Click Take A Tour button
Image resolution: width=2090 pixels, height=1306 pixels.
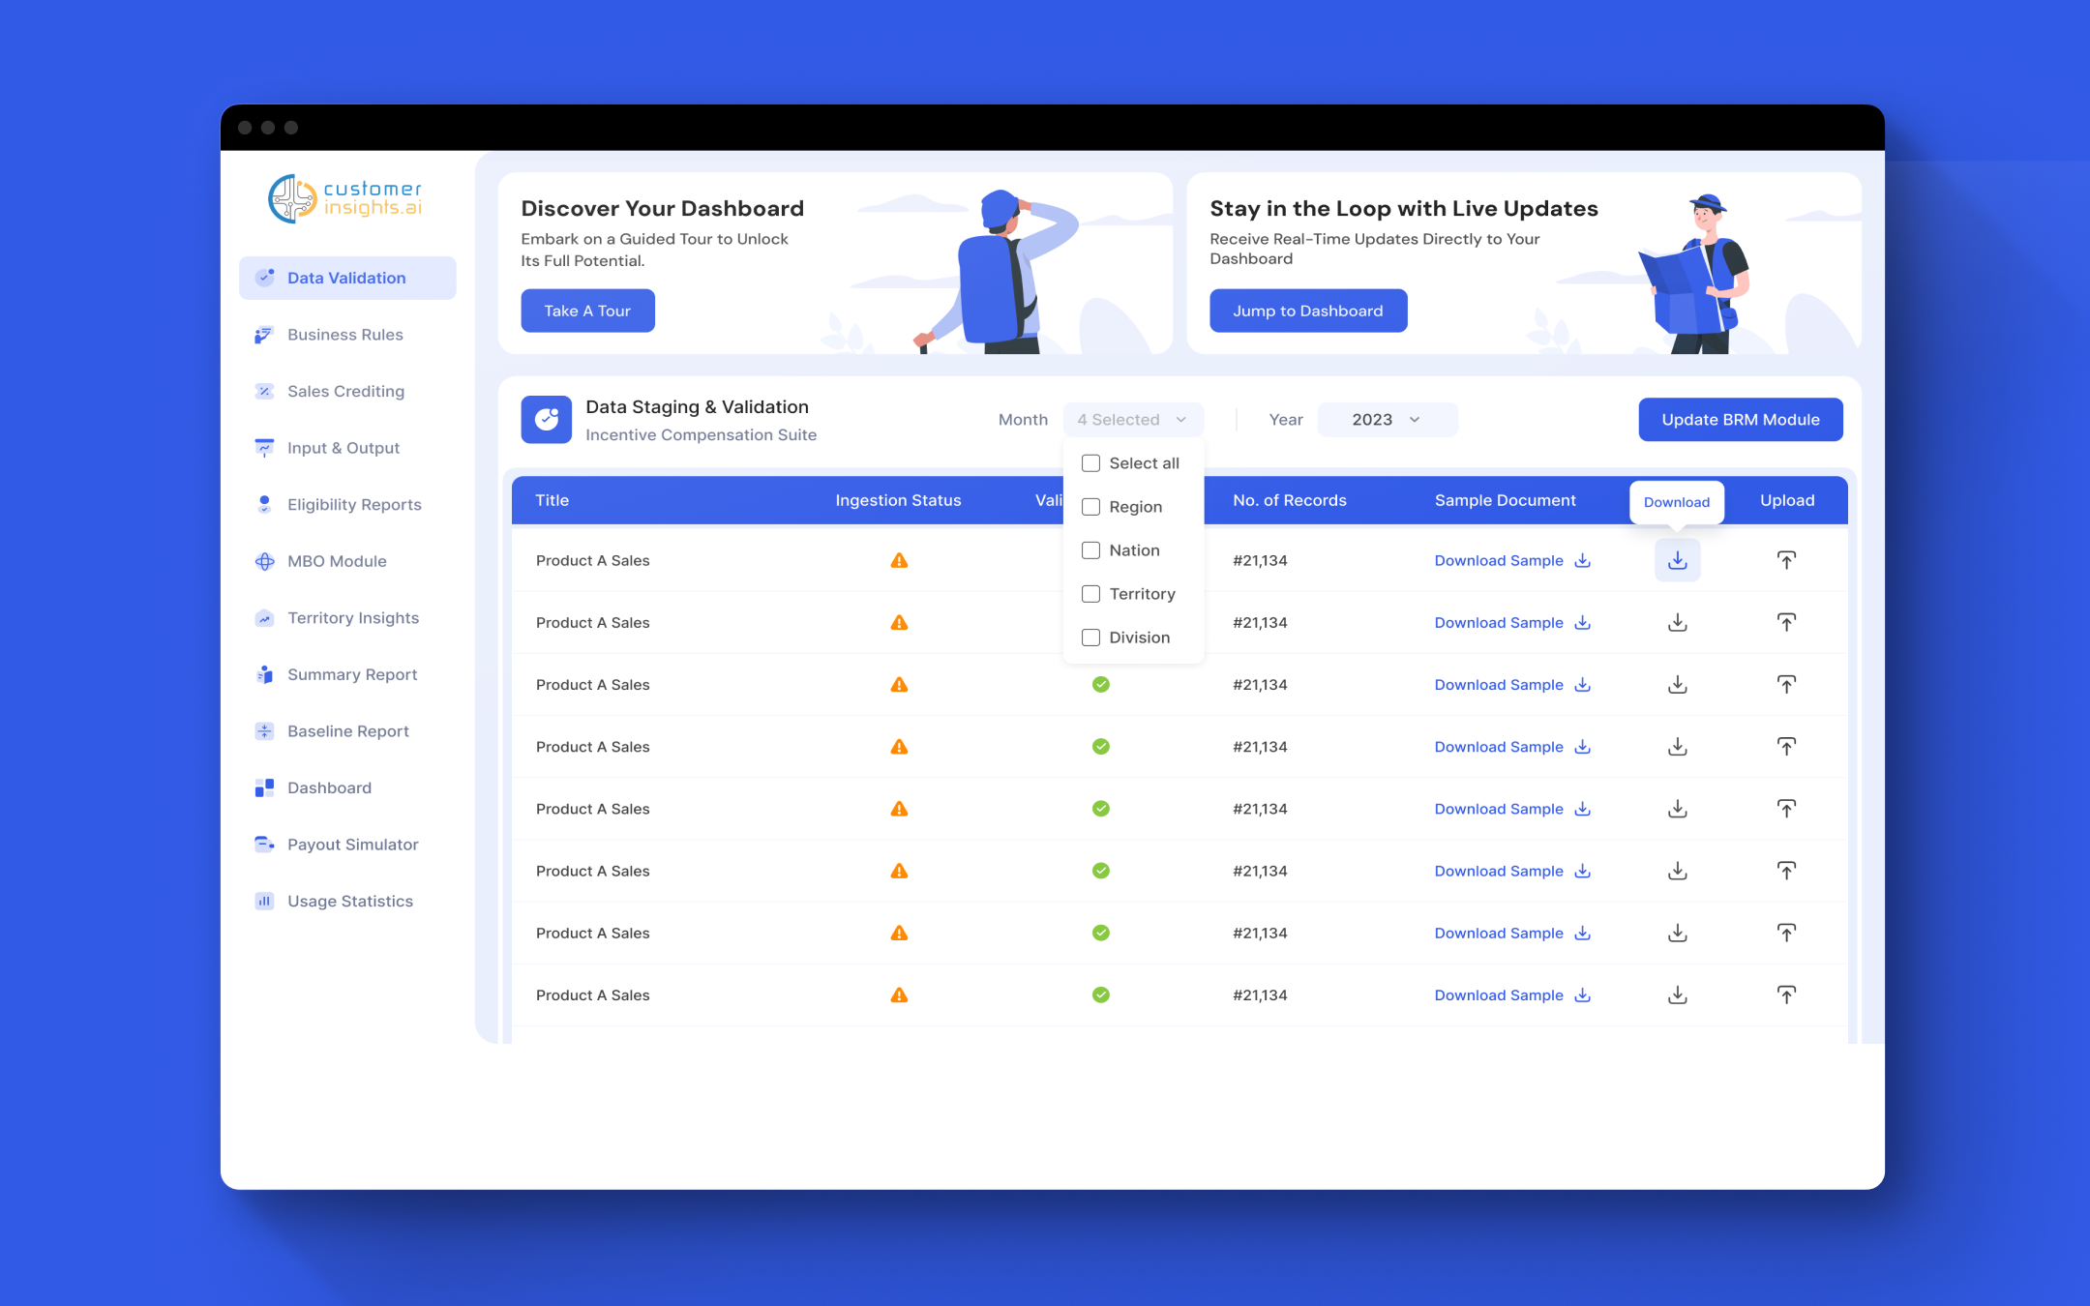tap(587, 311)
